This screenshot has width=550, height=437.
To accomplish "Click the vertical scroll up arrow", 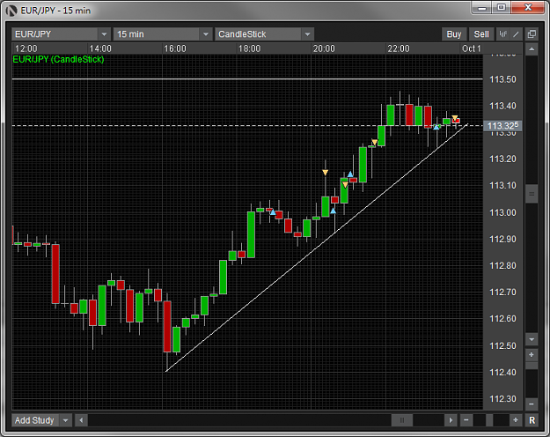I will [532, 49].
